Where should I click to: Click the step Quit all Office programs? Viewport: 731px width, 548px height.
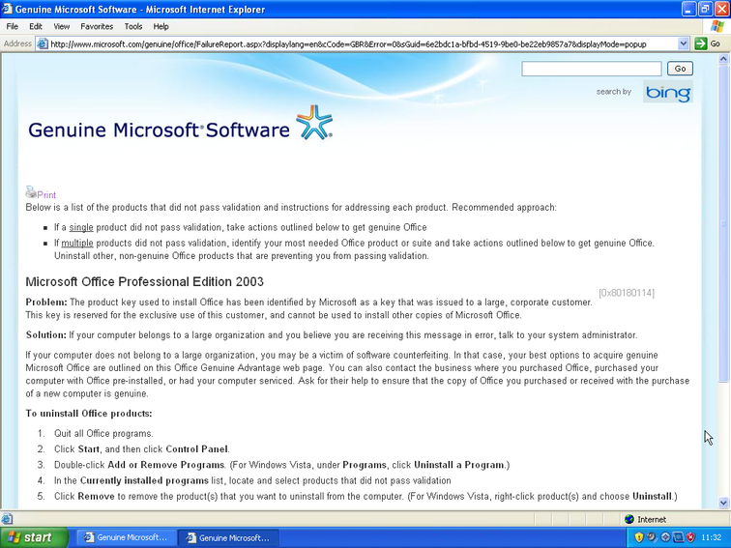pyautogui.click(x=103, y=433)
